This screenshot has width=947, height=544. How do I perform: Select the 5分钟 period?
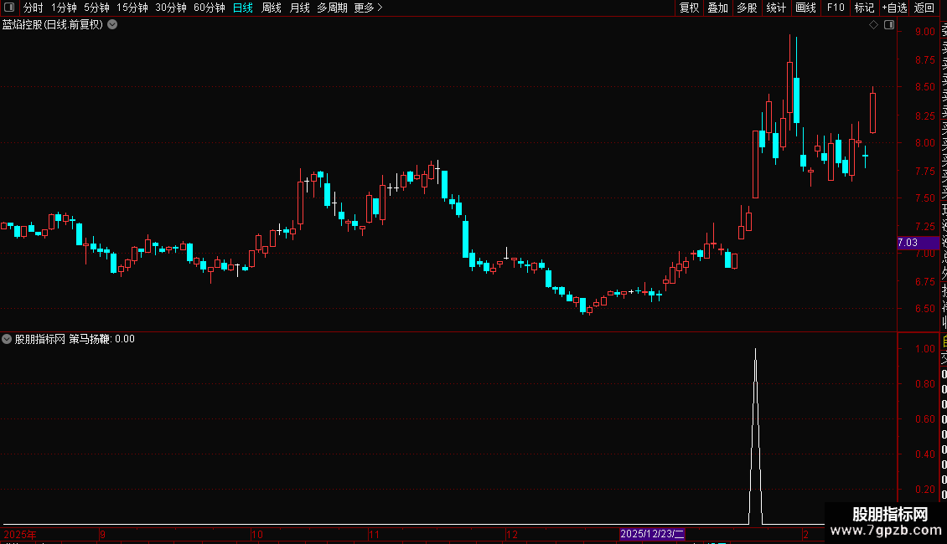point(96,8)
